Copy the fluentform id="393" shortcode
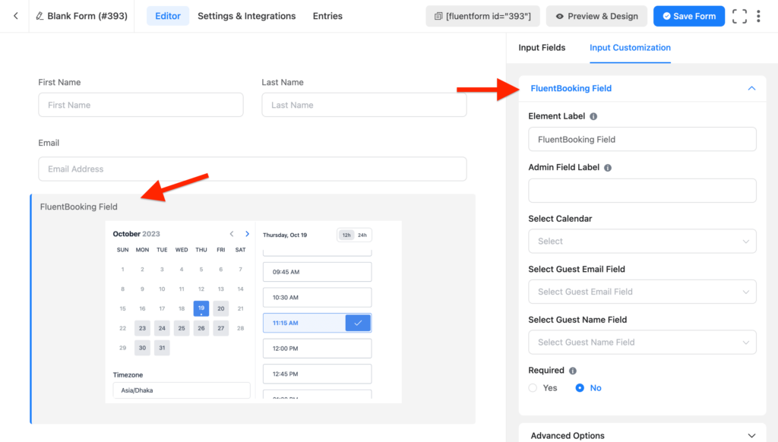778x442 pixels. 482,16
